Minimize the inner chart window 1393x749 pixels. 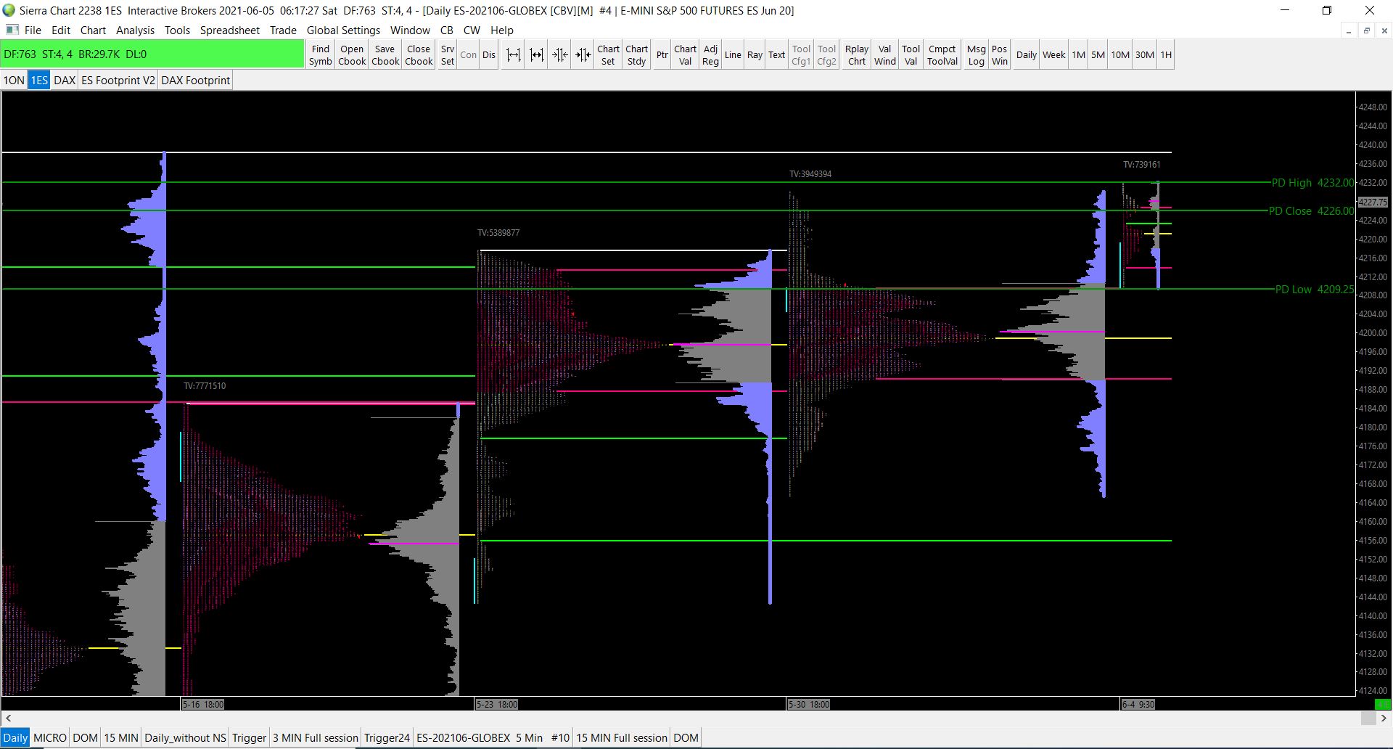tap(1349, 30)
